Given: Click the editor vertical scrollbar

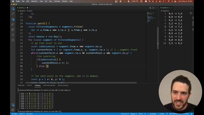Looking at the screenshot, I should pyautogui.click(x=158, y=38).
